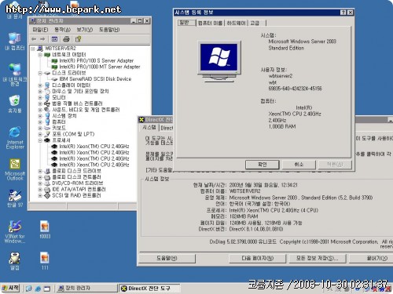Select the 한글 97 desktop icon

15,198
